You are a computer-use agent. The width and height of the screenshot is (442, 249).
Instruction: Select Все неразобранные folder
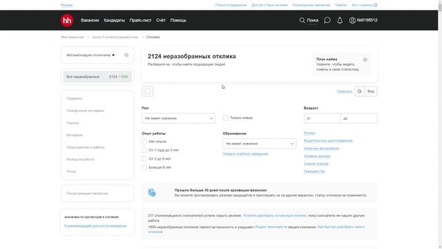(x=97, y=77)
